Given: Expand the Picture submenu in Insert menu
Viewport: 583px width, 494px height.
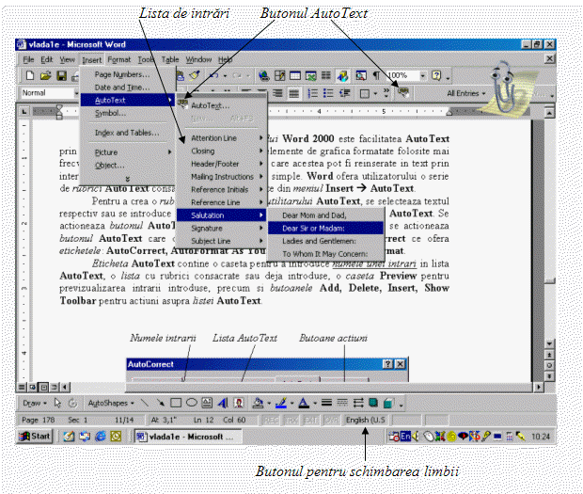Looking at the screenshot, I should pos(128,152).
